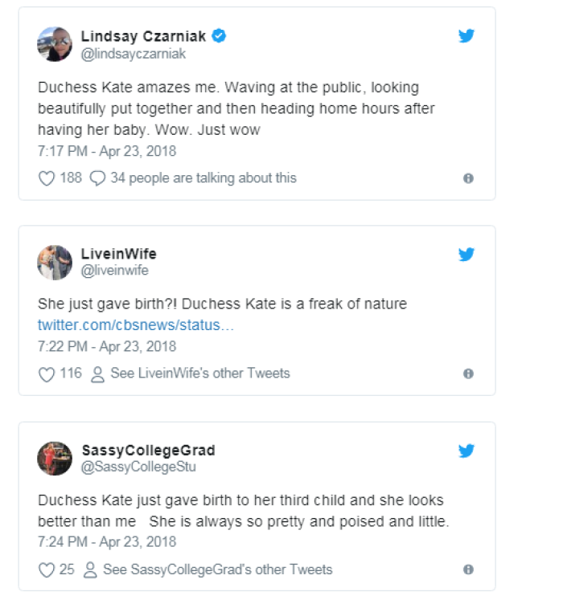Screen dimensions: 563x604
Task: Open info icon on Lindsay Czarniak's tweet
Action: [468, 178]
